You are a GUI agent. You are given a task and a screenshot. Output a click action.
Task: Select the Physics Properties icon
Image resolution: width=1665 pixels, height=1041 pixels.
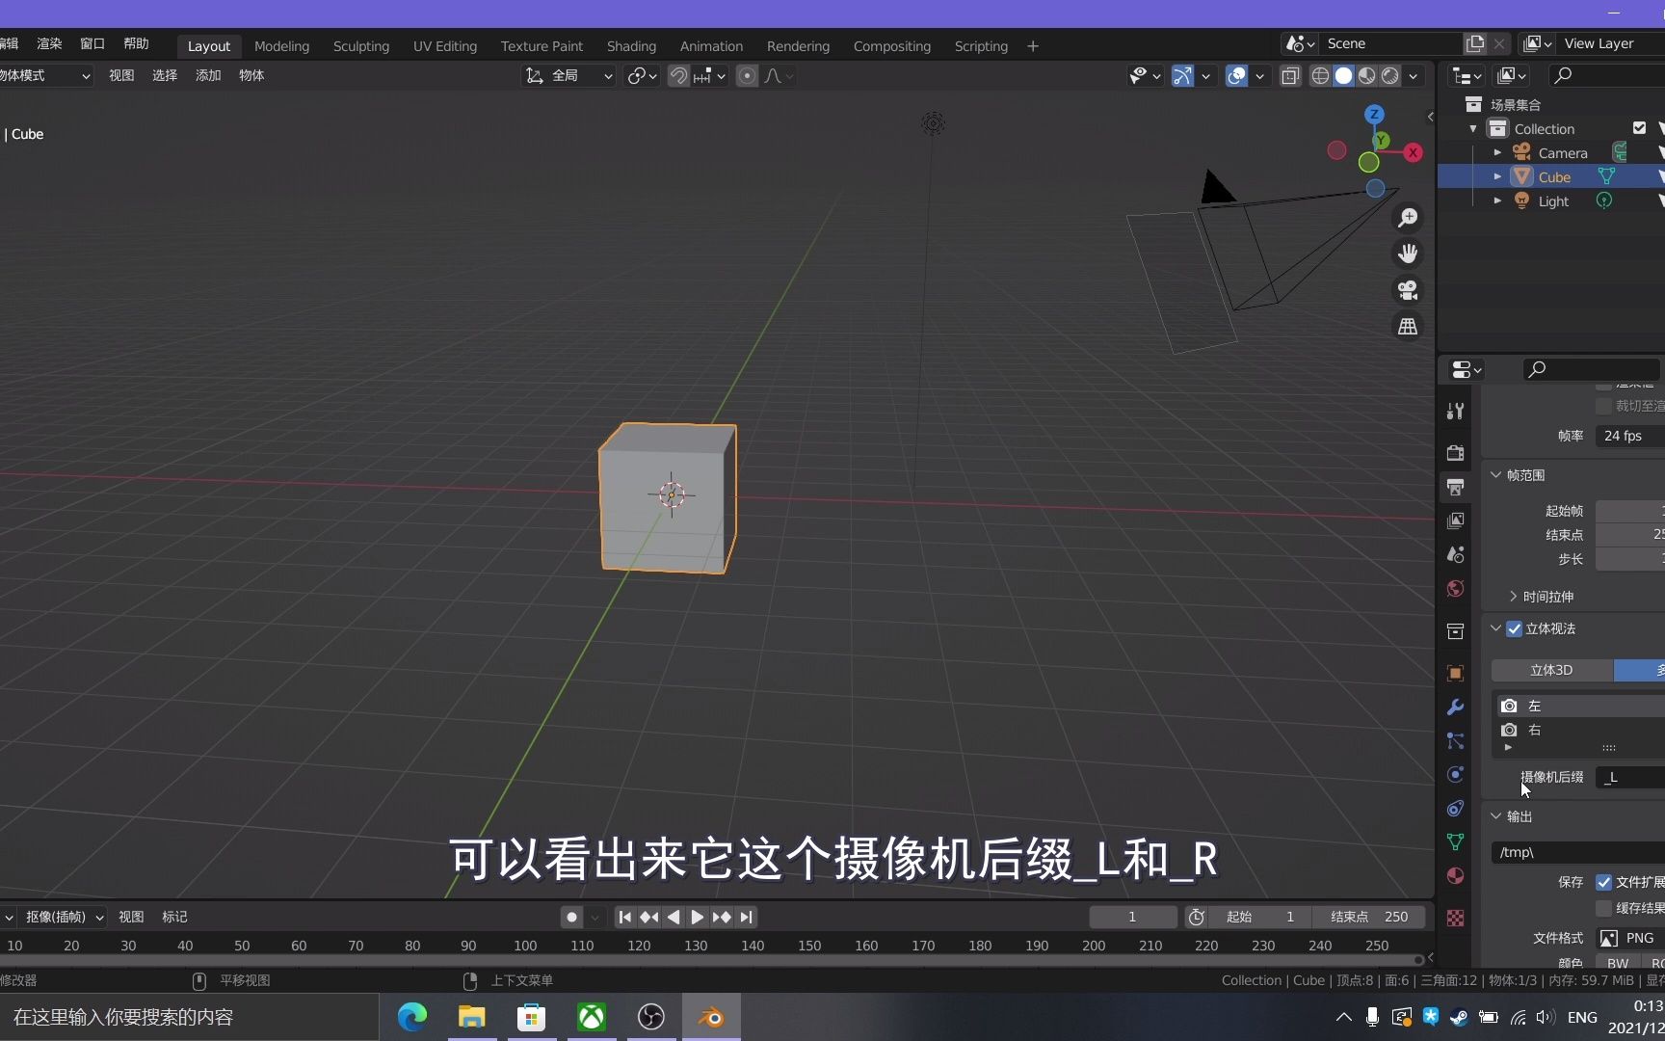[x=1455, y=774]
